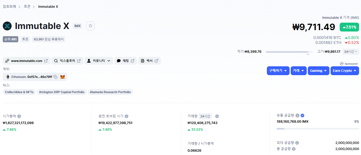Click the info icon beside 최대 공급량
The image size is (361, 155).
(x=297, y=143)
